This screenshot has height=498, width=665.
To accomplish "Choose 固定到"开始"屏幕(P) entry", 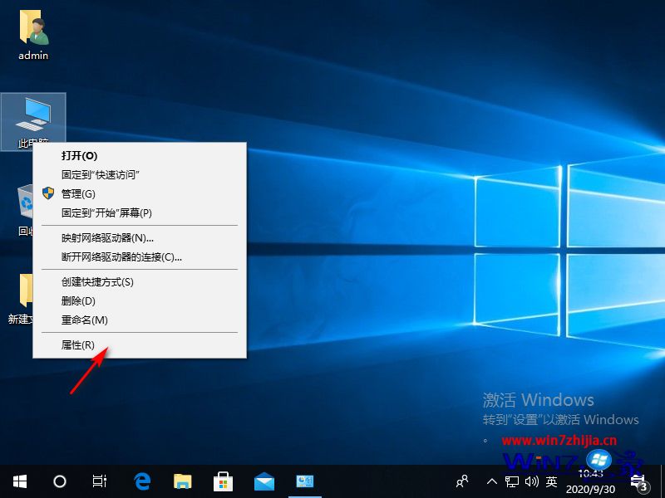I will coord(140,212).
